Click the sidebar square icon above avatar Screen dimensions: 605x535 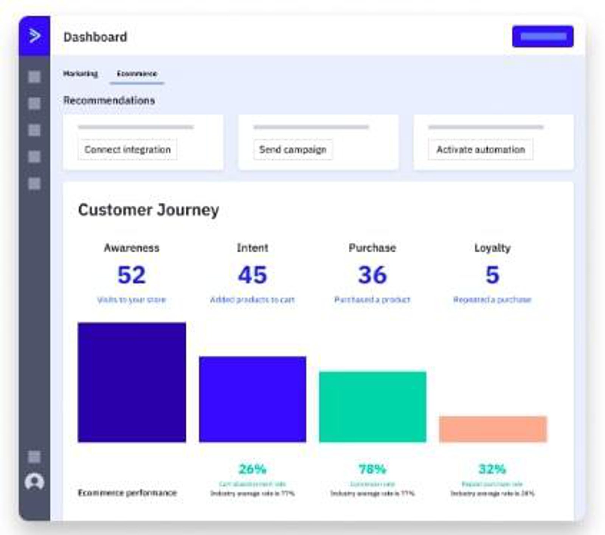34,456
